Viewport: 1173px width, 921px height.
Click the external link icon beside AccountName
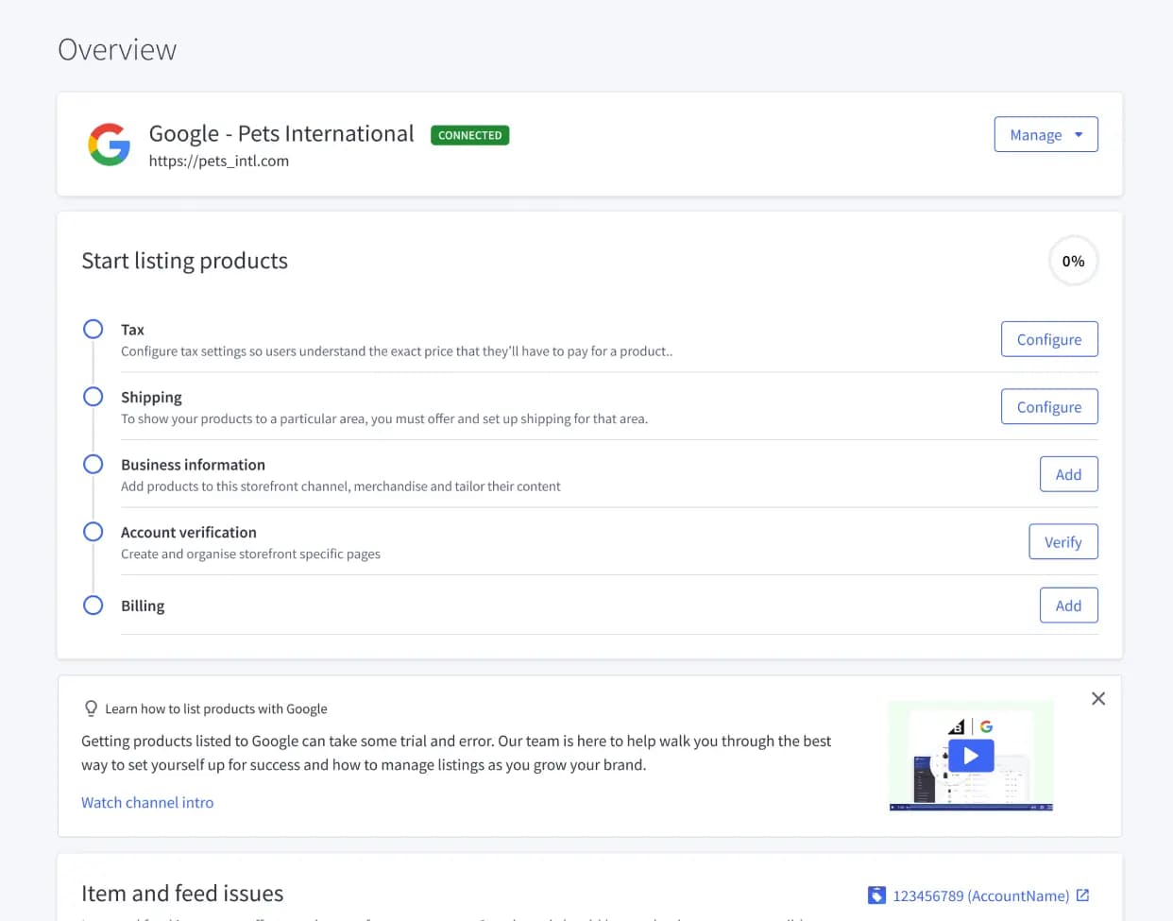click(1083, 895)
